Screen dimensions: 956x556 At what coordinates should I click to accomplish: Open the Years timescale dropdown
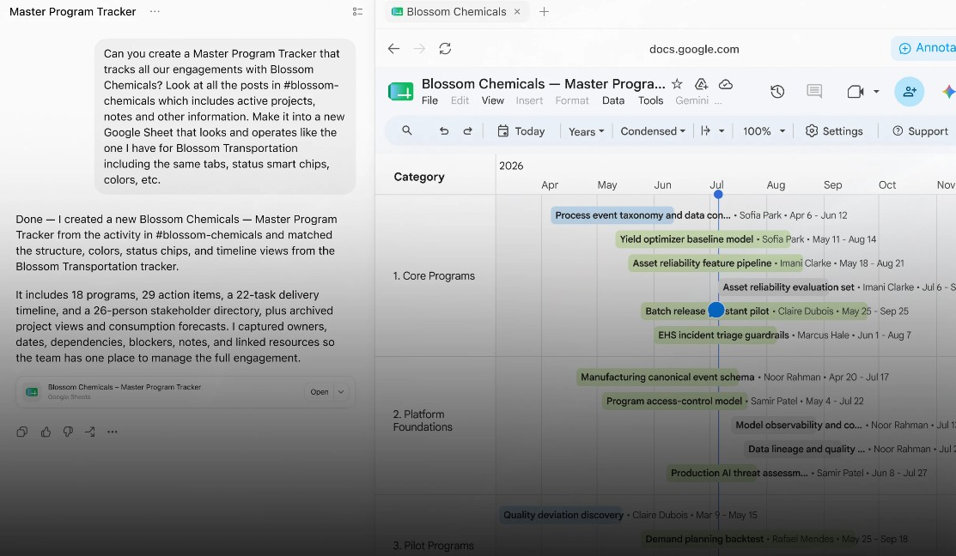(586, 131)
